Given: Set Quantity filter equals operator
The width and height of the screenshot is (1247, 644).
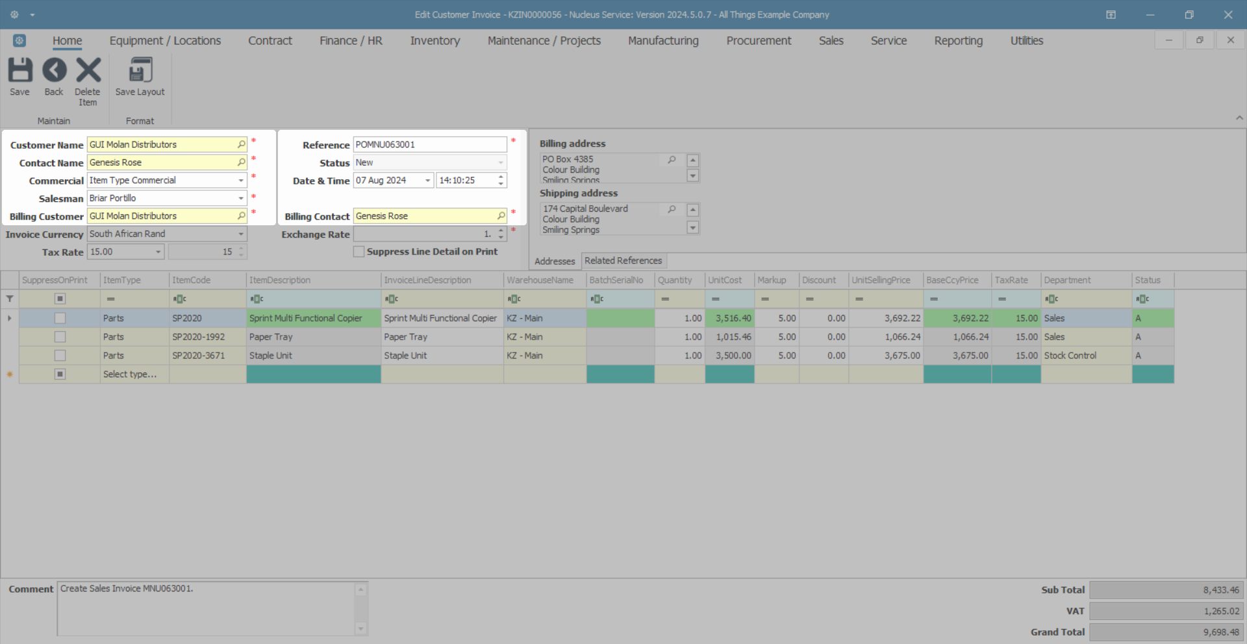Looking at the screenshot, I should tap(665, 299).
